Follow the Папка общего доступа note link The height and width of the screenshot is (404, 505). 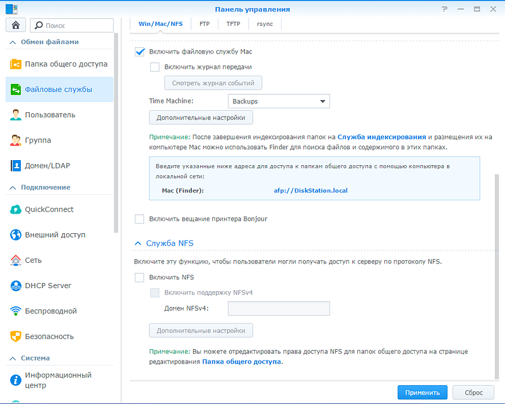[242, 362]
